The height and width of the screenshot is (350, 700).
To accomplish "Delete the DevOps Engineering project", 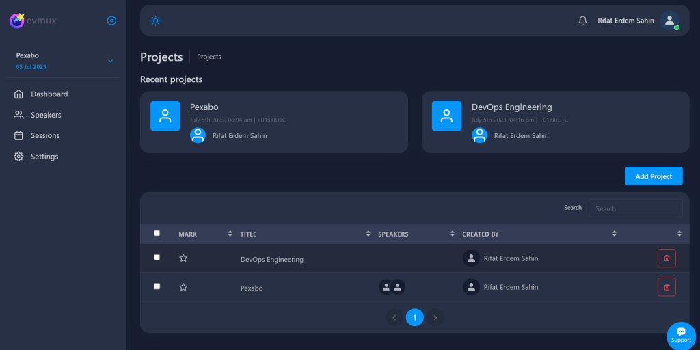I will [667, 258].
